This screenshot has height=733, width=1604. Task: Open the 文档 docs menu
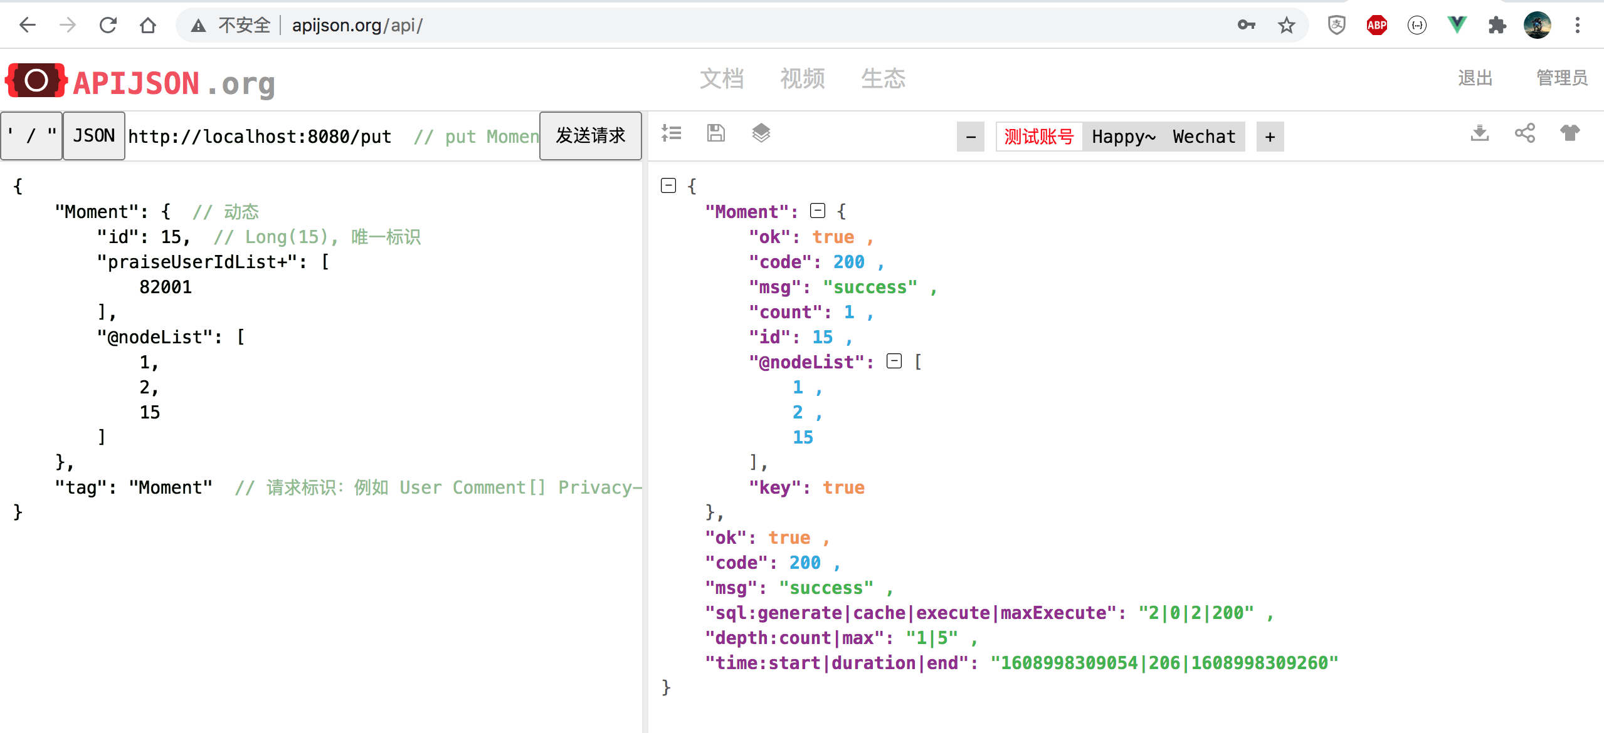tap(722, 79)
